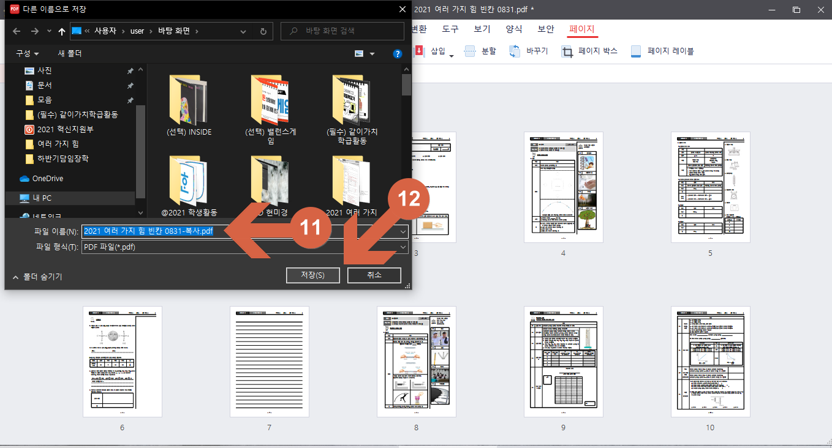The height and width of the screenshot is (448, 832).
Task: Switch to the 도구 ribbon tab
Action: (450, 28)
